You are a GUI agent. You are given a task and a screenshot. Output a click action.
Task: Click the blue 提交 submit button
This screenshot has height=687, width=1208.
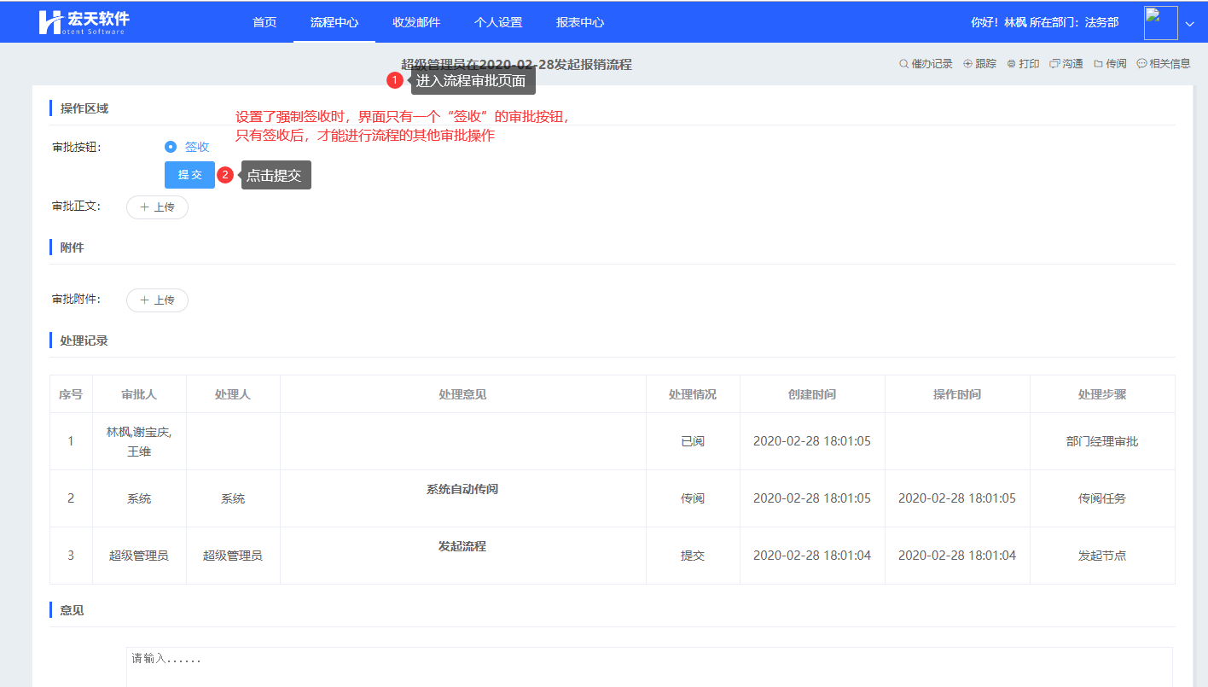click(189, 175)
